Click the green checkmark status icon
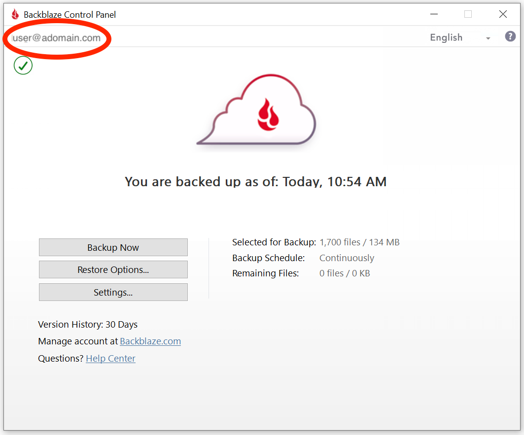The height and width of the screenshot is (435, 524). pos(23,66)
